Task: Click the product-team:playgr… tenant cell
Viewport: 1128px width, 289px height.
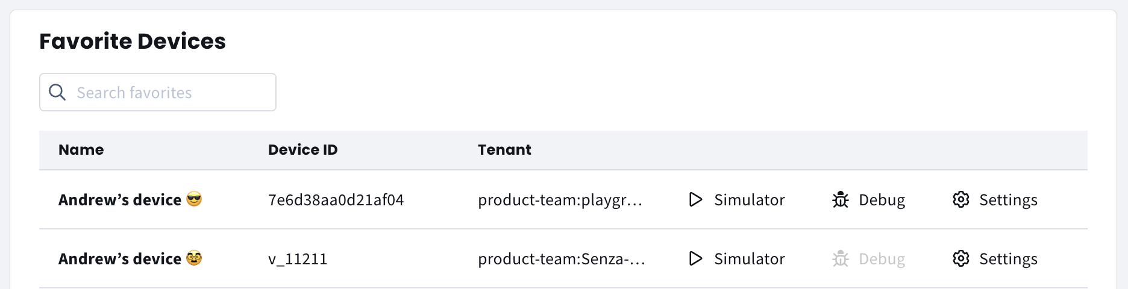Action: click(560, 200)
